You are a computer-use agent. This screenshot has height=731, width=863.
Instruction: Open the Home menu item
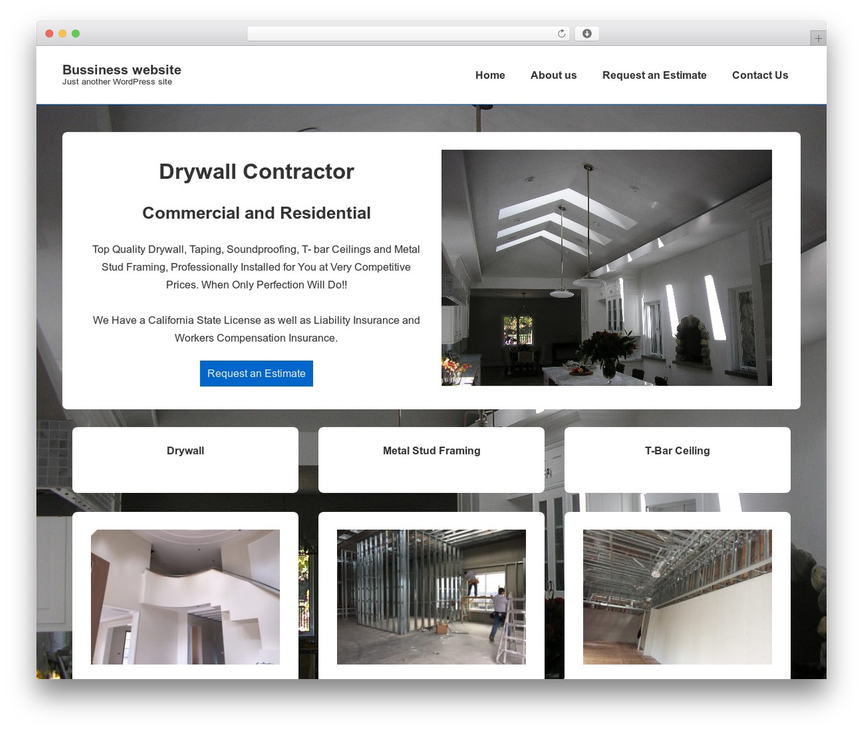490,76
